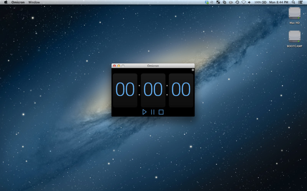This screenshot has width=307, height=191.
Task: Click the 100% battery indicator
Action: [261, 2]
